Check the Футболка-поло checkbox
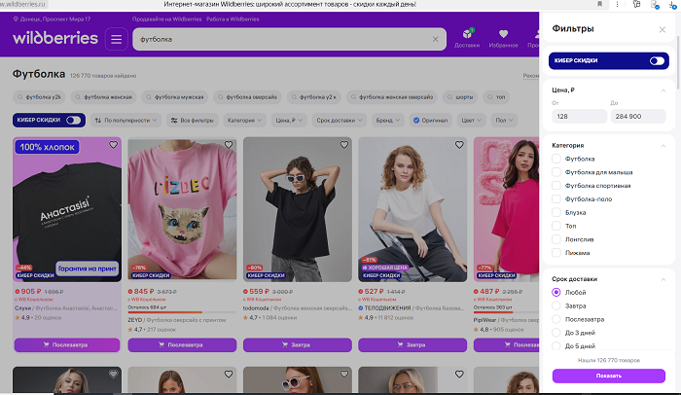Image resolution: width=681 pixels, height=395 pixels. (556, 199)
